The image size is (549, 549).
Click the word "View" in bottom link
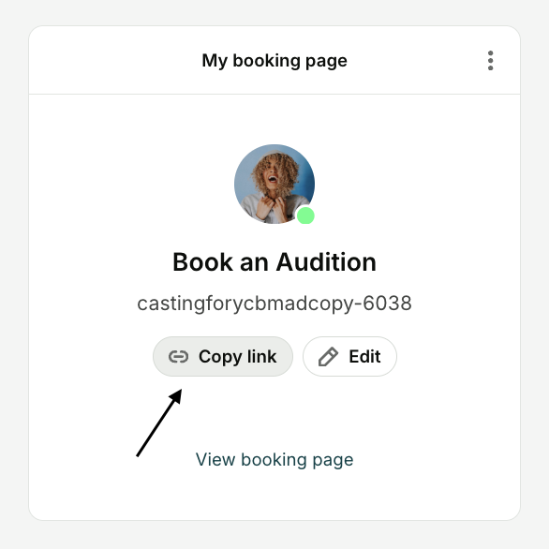tap(215, 459)
